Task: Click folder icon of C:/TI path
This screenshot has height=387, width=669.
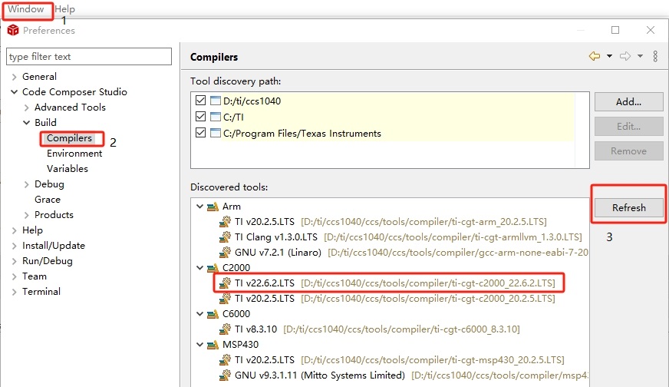Action: point(216,117)
